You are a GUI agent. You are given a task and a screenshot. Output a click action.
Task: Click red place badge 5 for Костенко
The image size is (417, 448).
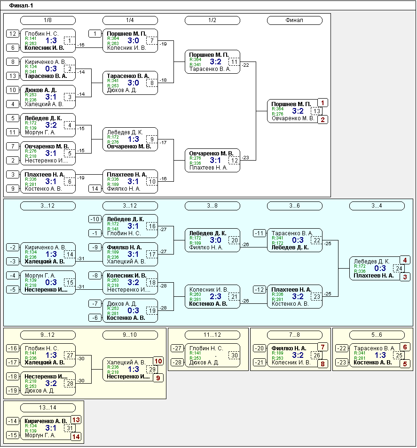tap(405, 364)
